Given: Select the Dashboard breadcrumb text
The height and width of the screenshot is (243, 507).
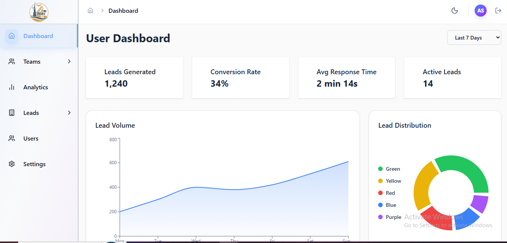Looking at the screenshot, I should [x=123, y=11].
